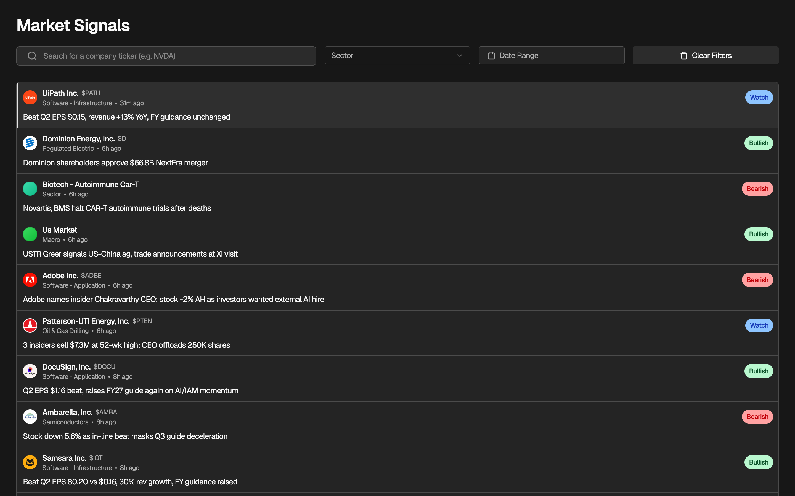Click the Bearish badge on Ambarella
This screenshot has width=795, height=496.
tap(757, 417)
